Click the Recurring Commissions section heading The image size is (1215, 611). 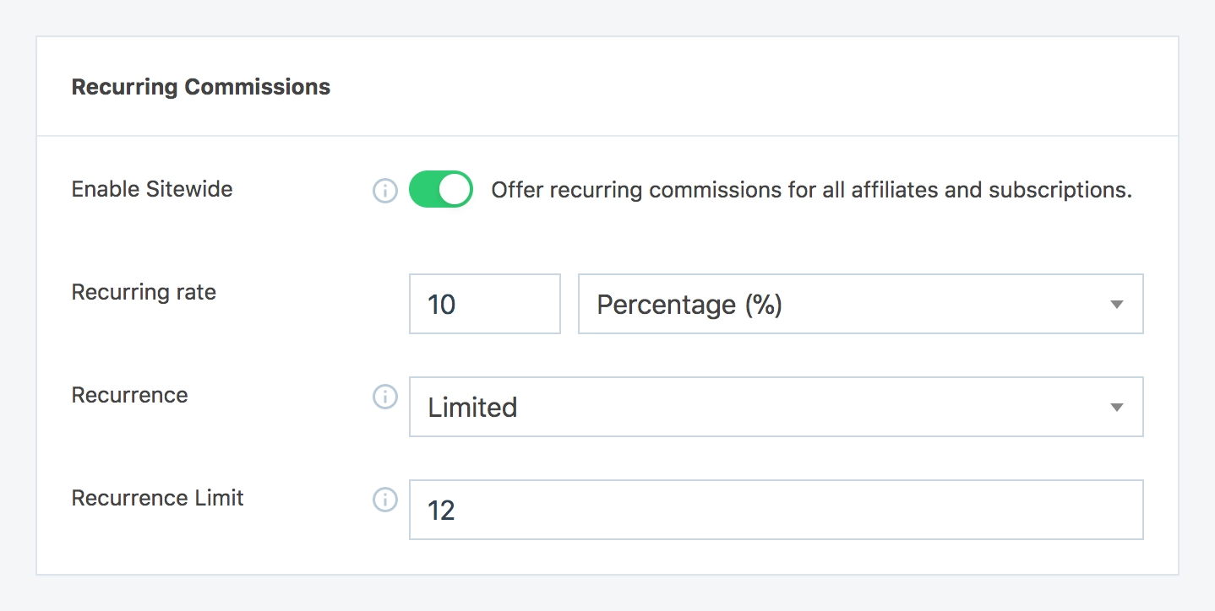coord(201,87)
